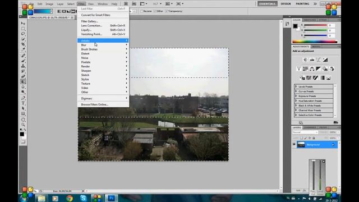
Task: Switch to the Swatches tab
Action: pyautogui.click(x=309, y=20)
